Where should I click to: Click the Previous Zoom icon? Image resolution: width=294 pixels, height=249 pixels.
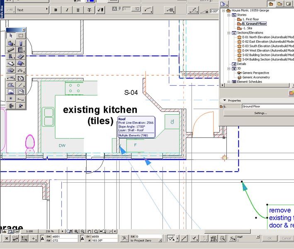tap(103, 231)
